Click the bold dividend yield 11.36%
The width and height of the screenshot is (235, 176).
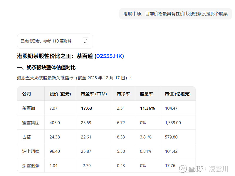147,108
